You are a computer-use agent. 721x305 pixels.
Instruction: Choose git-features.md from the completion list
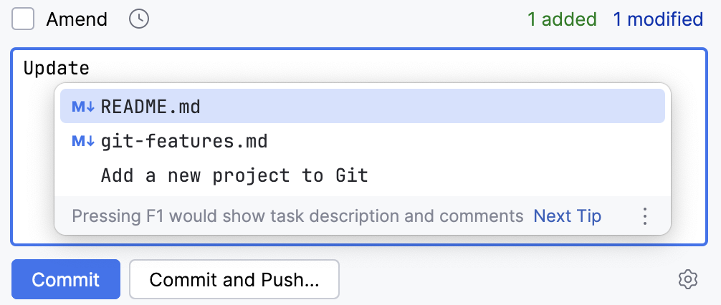click(184, 141)
